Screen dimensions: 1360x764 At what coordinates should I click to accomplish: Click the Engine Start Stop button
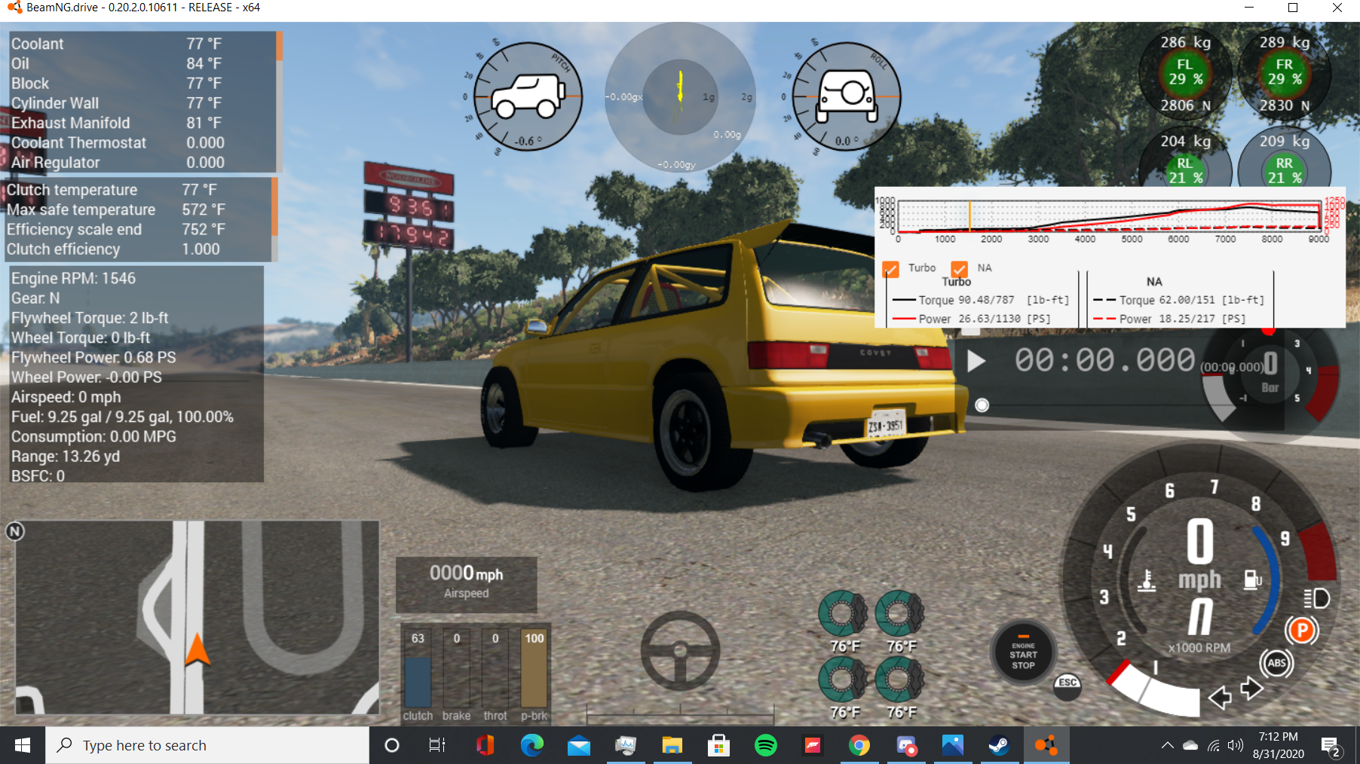coord(1023,654)
